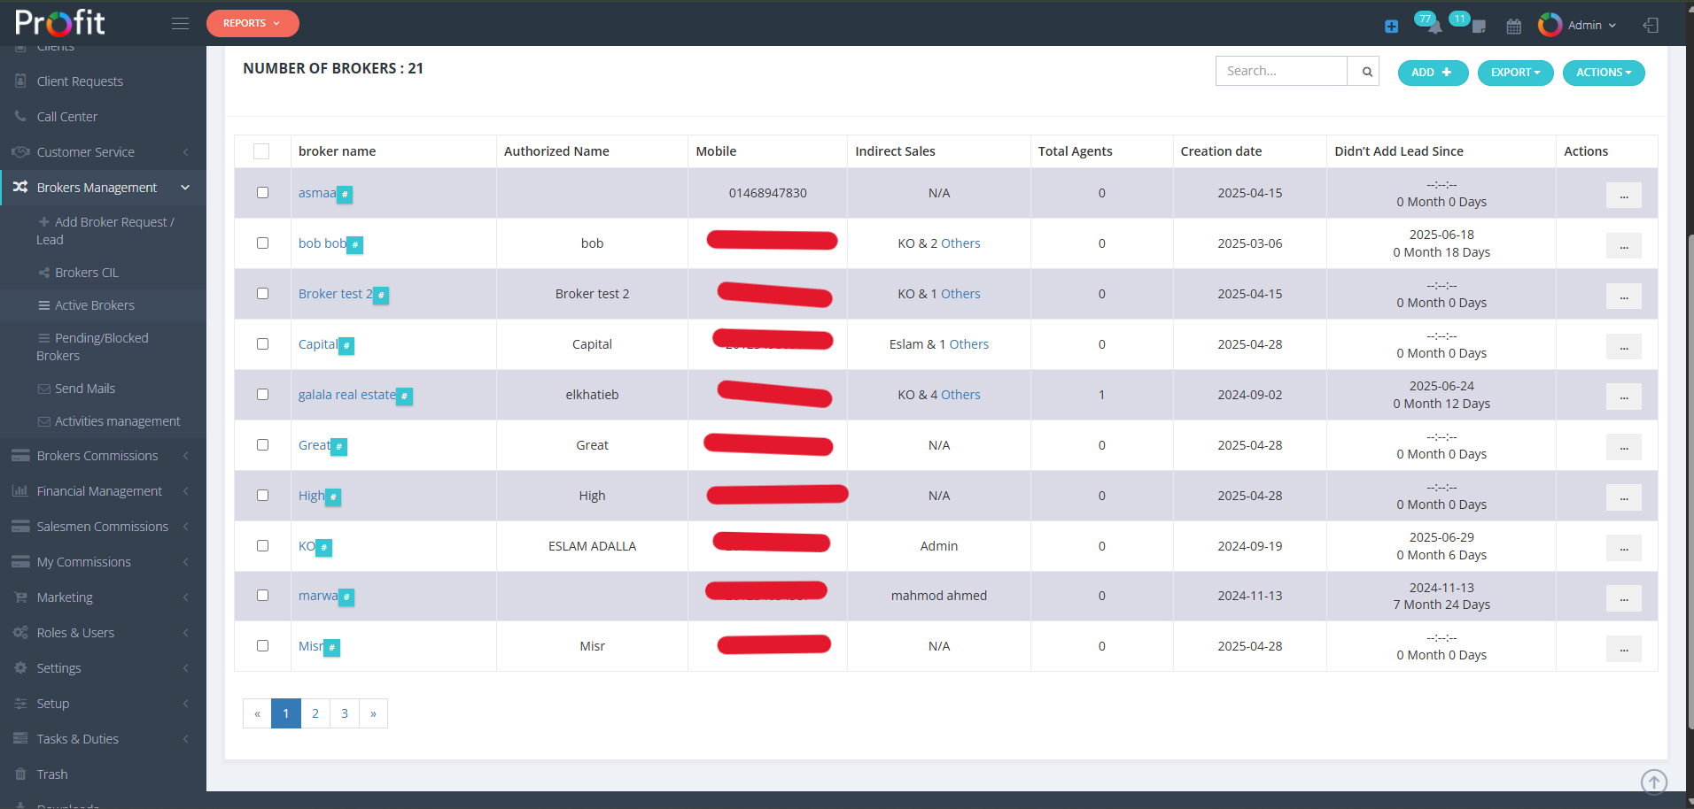Viewport: 1694px width, 809px height.
Task: Open the calendar icon in the header
Action: [x=1513, y=26]
